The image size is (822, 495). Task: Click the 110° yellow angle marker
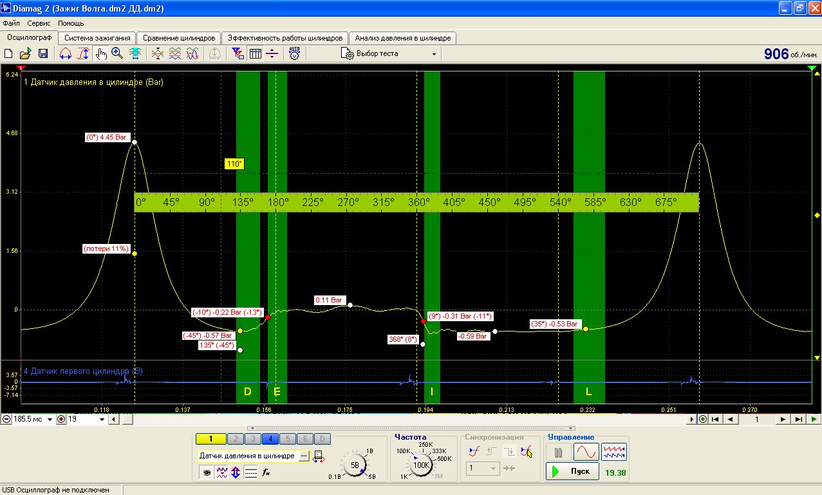pyautogui.click(x=234, y=164)
